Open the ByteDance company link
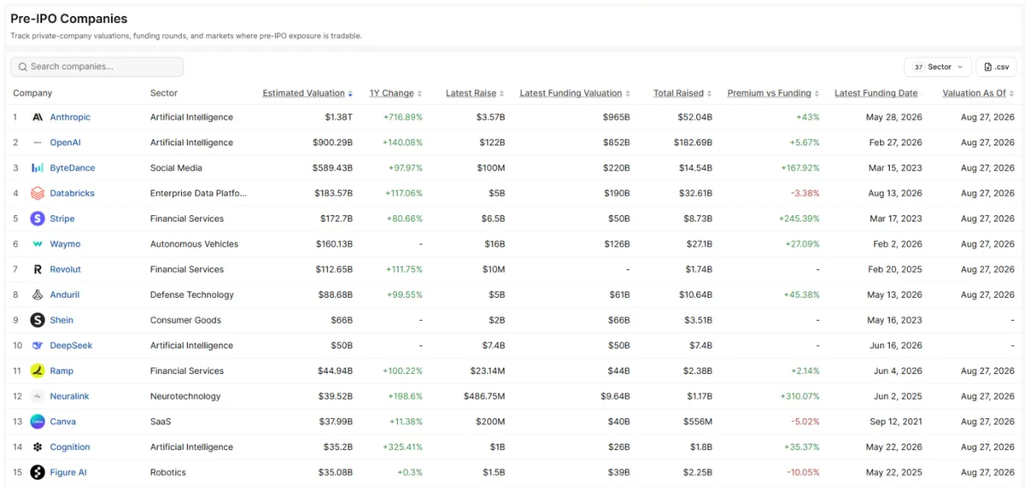Viewport: 1025px width, 490px height. click(x=73, y=168)
